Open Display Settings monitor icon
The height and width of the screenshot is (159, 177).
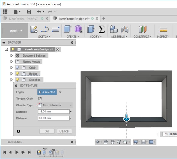(x=136, y=142)
